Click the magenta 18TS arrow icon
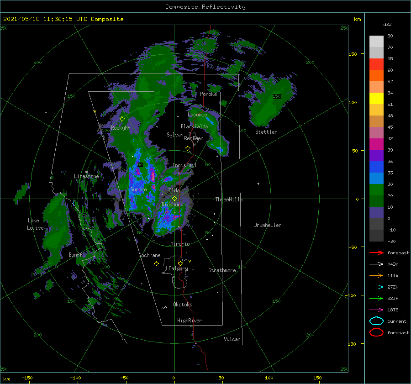The width and height of the screenshot is (411, 384). (376, 310)
